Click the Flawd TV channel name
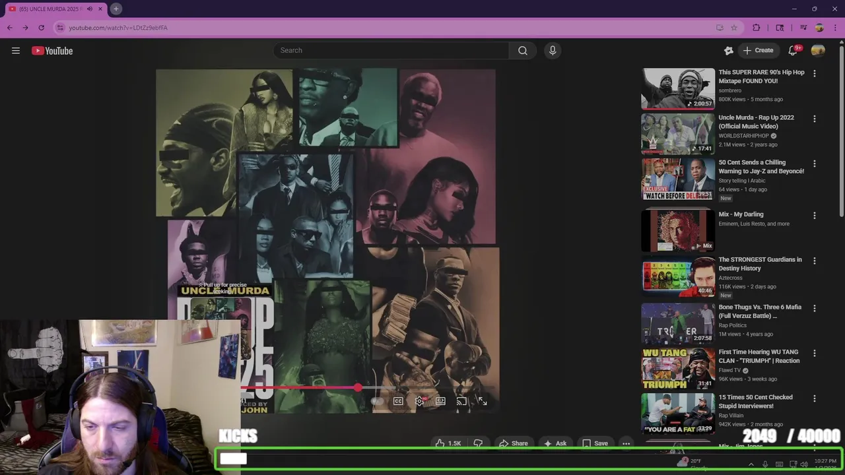This screenshot has width=845, height=475. [x=729, y=370]
